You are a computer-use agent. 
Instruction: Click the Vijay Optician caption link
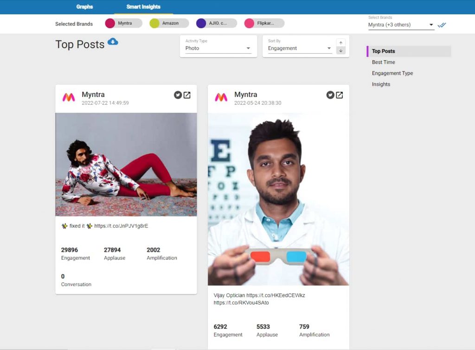pos(276,295)
